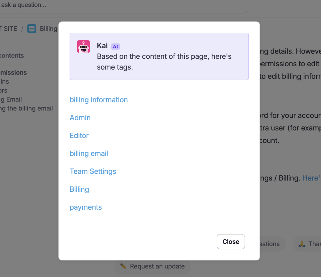Open the Billing page from the breadcrumb
Screen dimensions: 321x277
coord(48,28)
